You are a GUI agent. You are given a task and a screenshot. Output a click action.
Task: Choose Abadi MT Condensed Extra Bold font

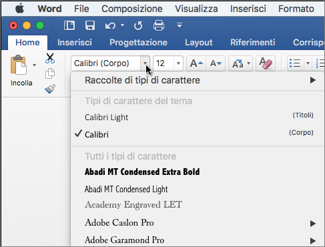[198, 172]
